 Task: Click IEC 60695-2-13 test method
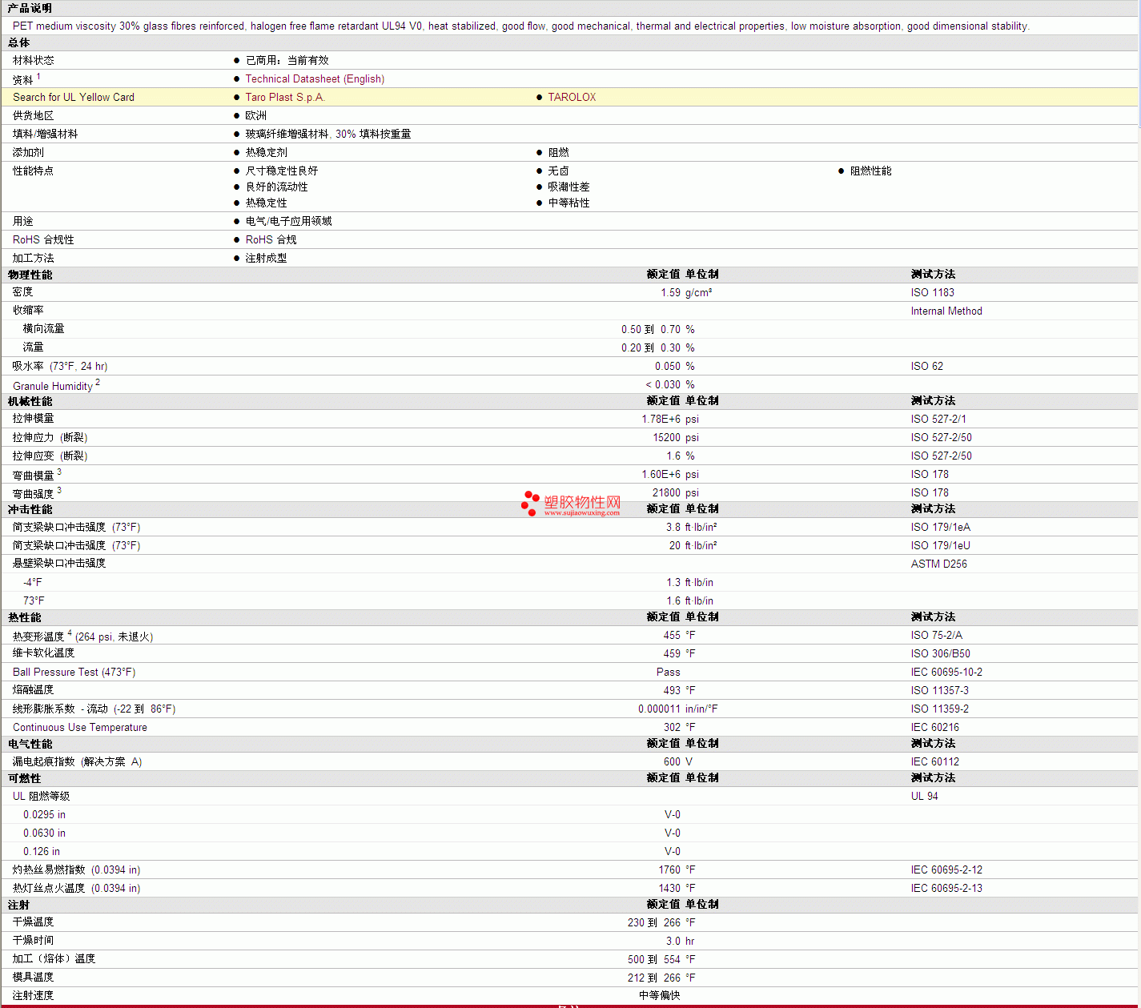tap(946, 888)
